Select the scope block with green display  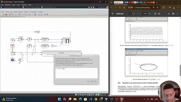[x=12, y=54]
